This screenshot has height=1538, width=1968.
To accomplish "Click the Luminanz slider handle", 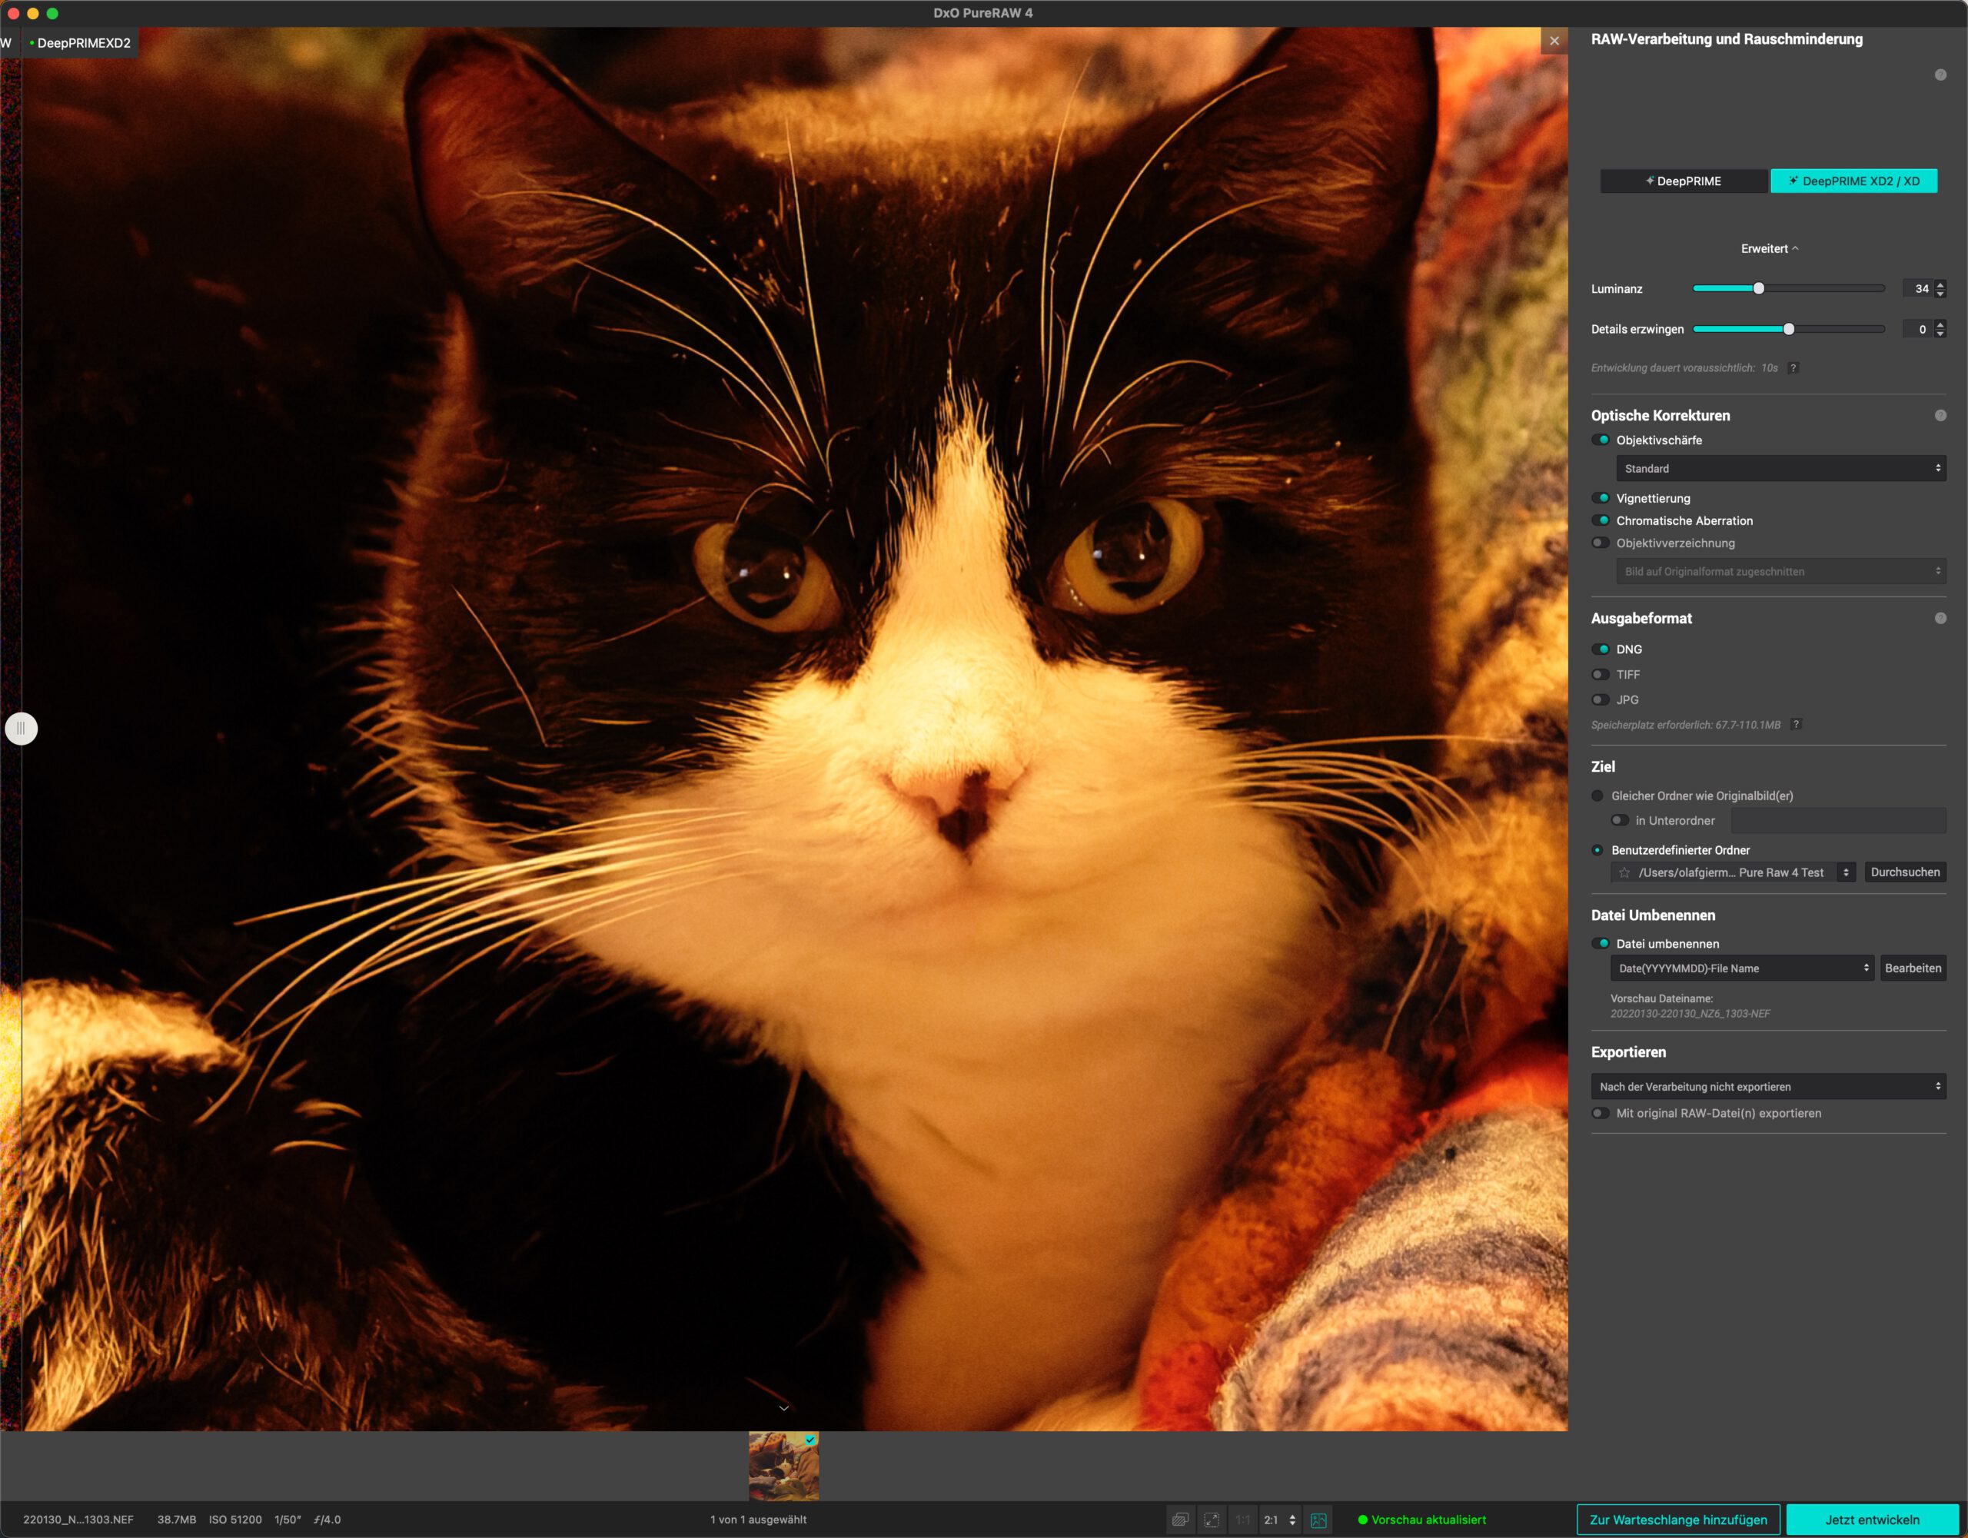I will [1758, 288].
